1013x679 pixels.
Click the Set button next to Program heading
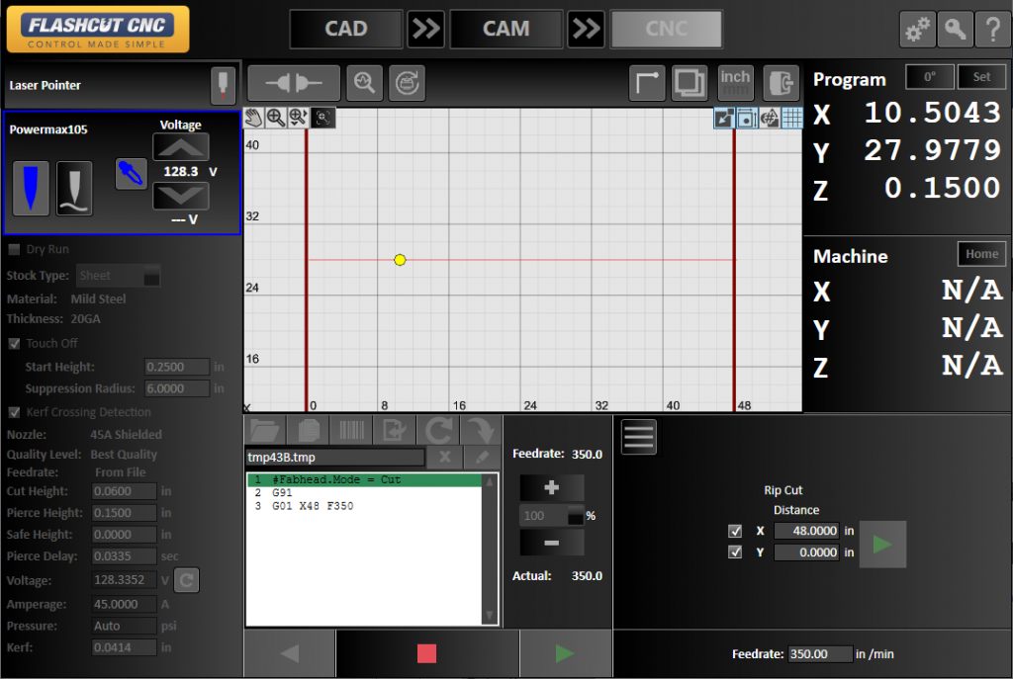point(981,76)
